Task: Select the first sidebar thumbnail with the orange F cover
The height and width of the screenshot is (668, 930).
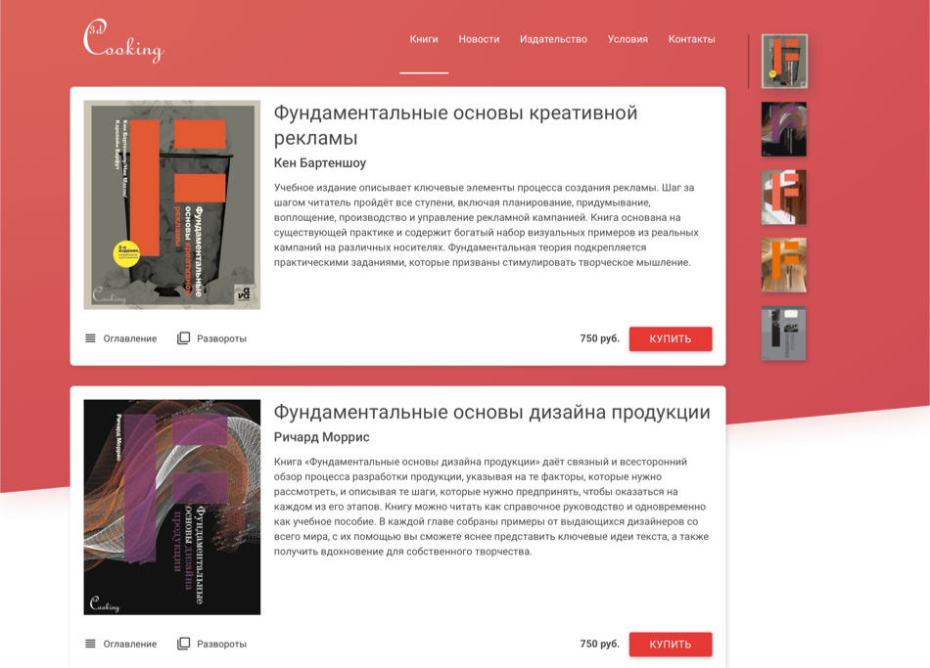Action: (784, 62)
